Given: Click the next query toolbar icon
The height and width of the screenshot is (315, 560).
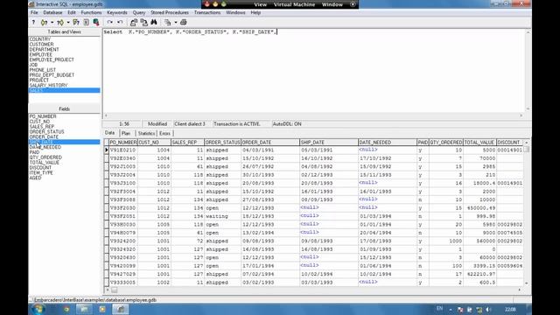Looking at the screenshot, I should pyautogui.click(x=60, y=22).
